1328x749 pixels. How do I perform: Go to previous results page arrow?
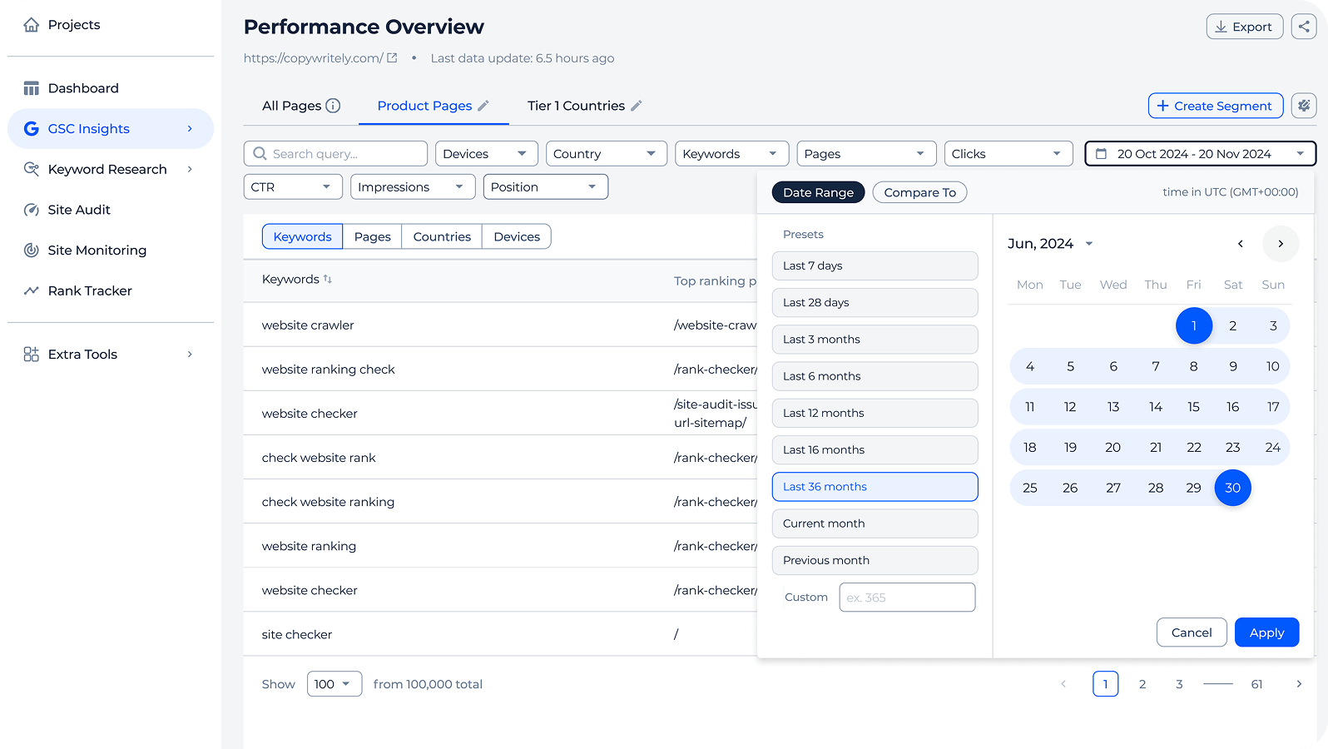pos(1063,684)
